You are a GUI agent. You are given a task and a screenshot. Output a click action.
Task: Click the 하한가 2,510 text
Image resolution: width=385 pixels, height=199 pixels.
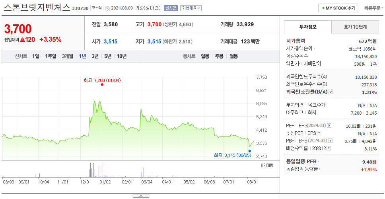pyautogui.click(x=177, y=42)
